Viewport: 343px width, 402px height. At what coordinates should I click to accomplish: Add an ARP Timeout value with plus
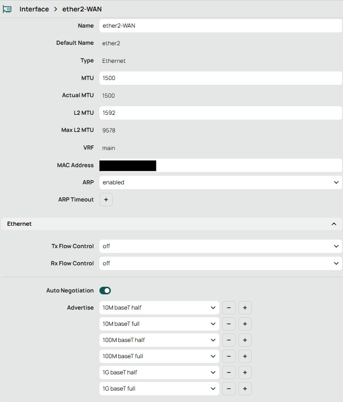106,200
